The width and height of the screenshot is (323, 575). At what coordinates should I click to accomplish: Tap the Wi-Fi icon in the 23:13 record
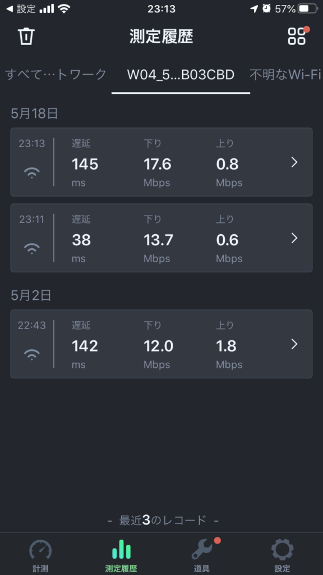tap(32, 172)
